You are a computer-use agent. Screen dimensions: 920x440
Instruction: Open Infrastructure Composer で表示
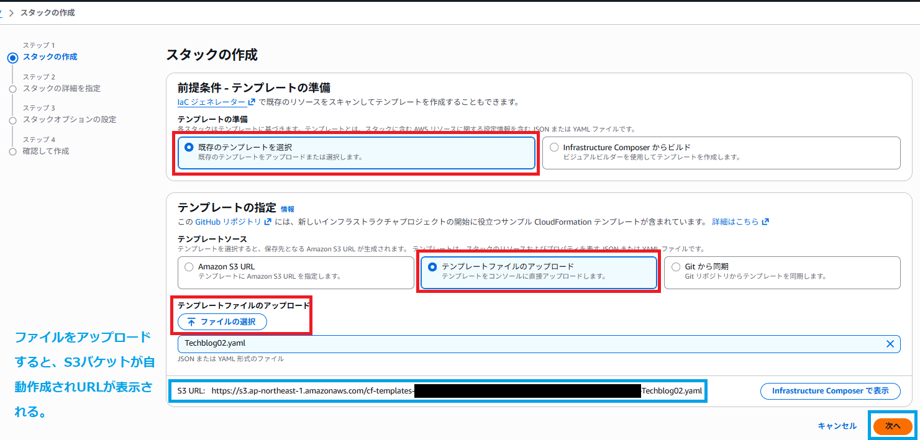coord(830,391)
